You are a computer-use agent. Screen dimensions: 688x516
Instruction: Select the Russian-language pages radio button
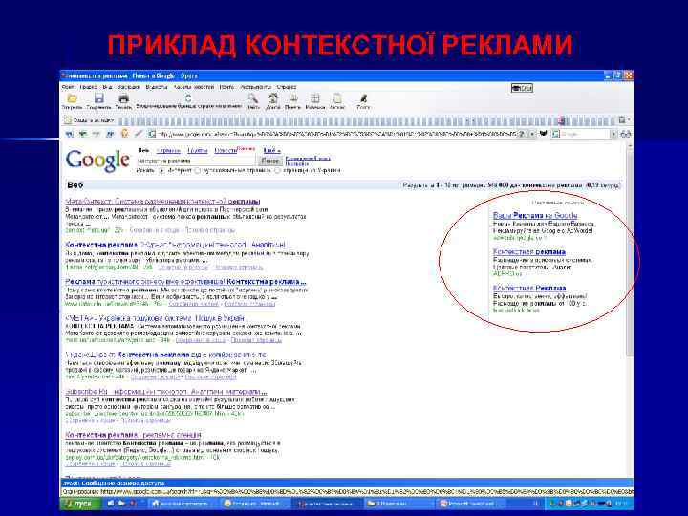click(197, 170)
